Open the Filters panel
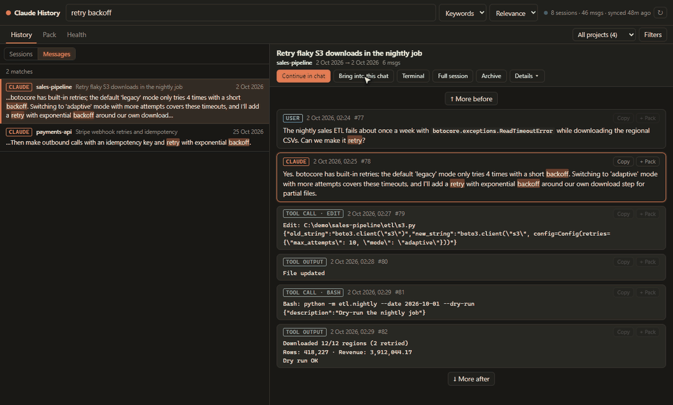The width and height of the screenshot is (673, 405). point(653,35)
